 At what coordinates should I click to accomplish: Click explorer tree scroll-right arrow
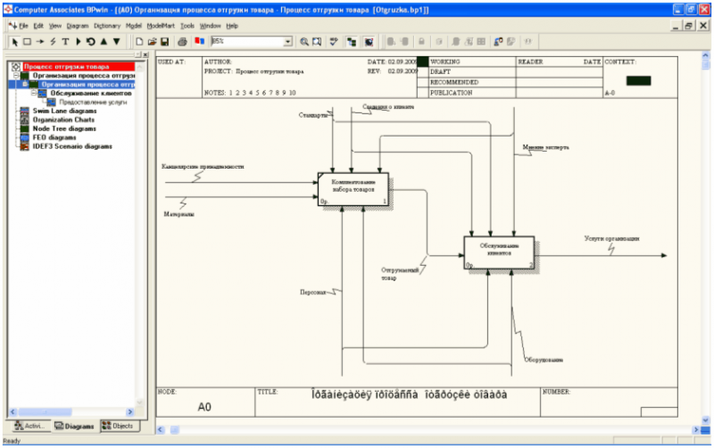(x=129, y=412)
